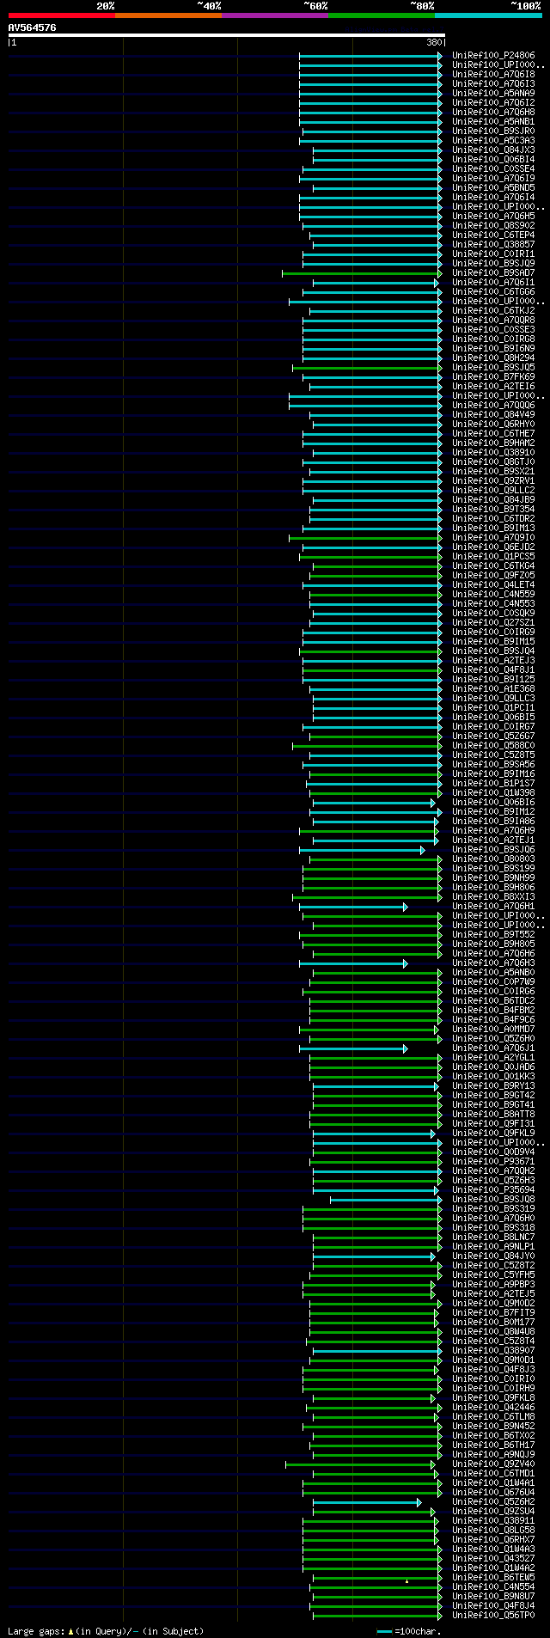
Task: Open hit UniRef100_A5ANA9
Action: 493,94
